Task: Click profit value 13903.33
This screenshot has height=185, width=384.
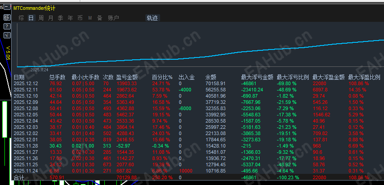Action: point(126,84)
